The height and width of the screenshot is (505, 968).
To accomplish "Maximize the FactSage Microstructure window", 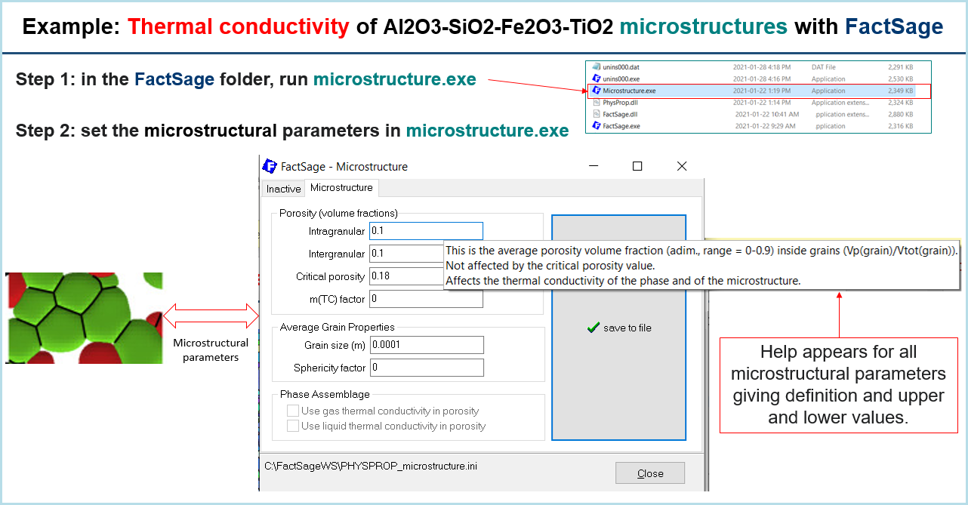I will 637,166.
